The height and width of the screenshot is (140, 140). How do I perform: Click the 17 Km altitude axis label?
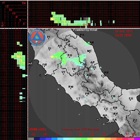coord(3,3)
